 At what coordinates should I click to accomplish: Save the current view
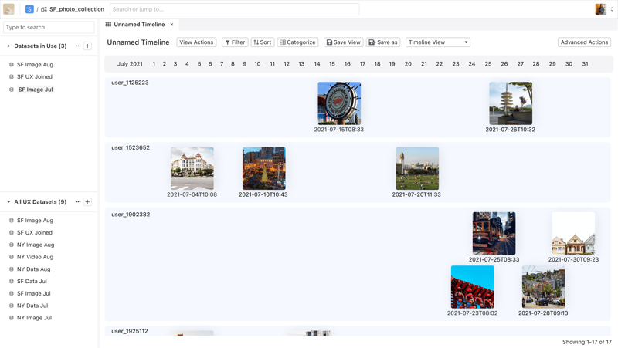tap(344, 42)
